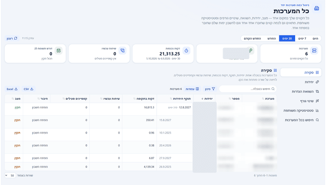This screenshot has height=185, width=326.
Task: Open the יחידות sidebar item
Action: click(x=301, y=82)
